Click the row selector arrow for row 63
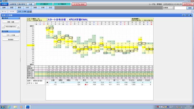The image size is (194, 109). pyautogui.click(x=47, y=82)
